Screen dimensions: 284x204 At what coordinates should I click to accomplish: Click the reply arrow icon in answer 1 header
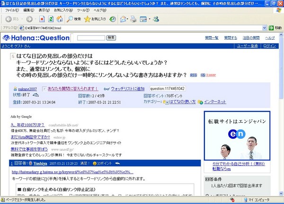coord(117,163)
